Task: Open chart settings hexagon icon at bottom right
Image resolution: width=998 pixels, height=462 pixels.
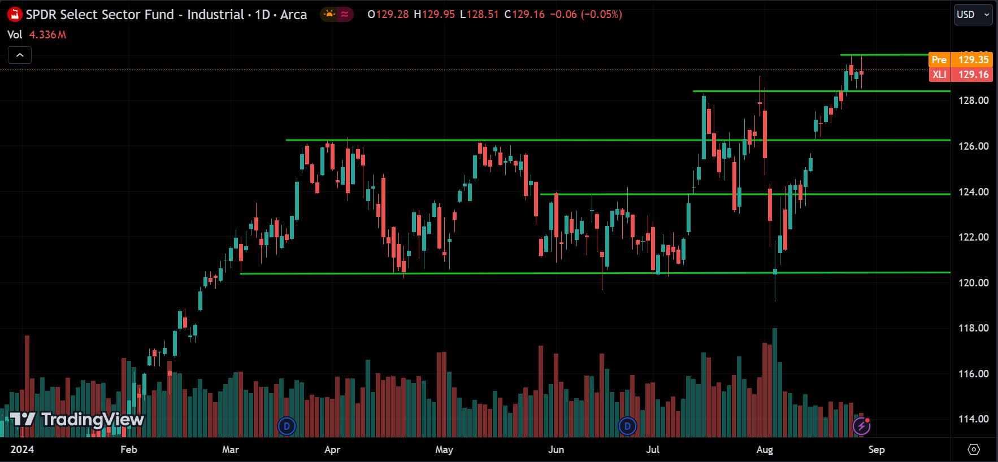Action: click(x=974, y=450)
